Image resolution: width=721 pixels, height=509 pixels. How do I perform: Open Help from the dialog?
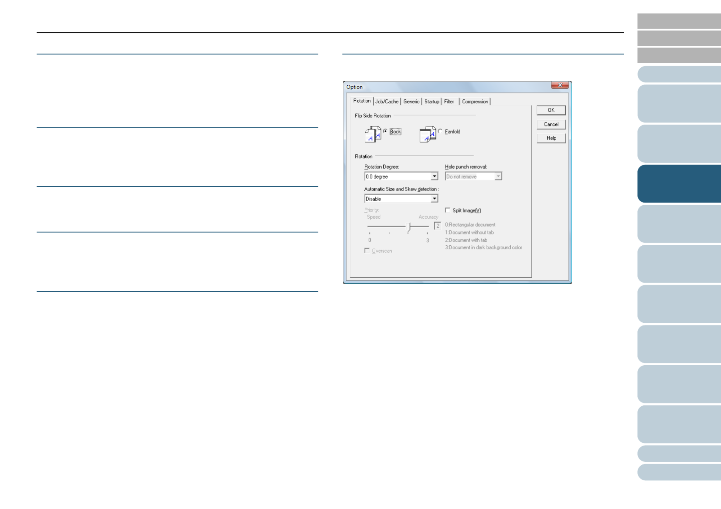coord(551,138)
